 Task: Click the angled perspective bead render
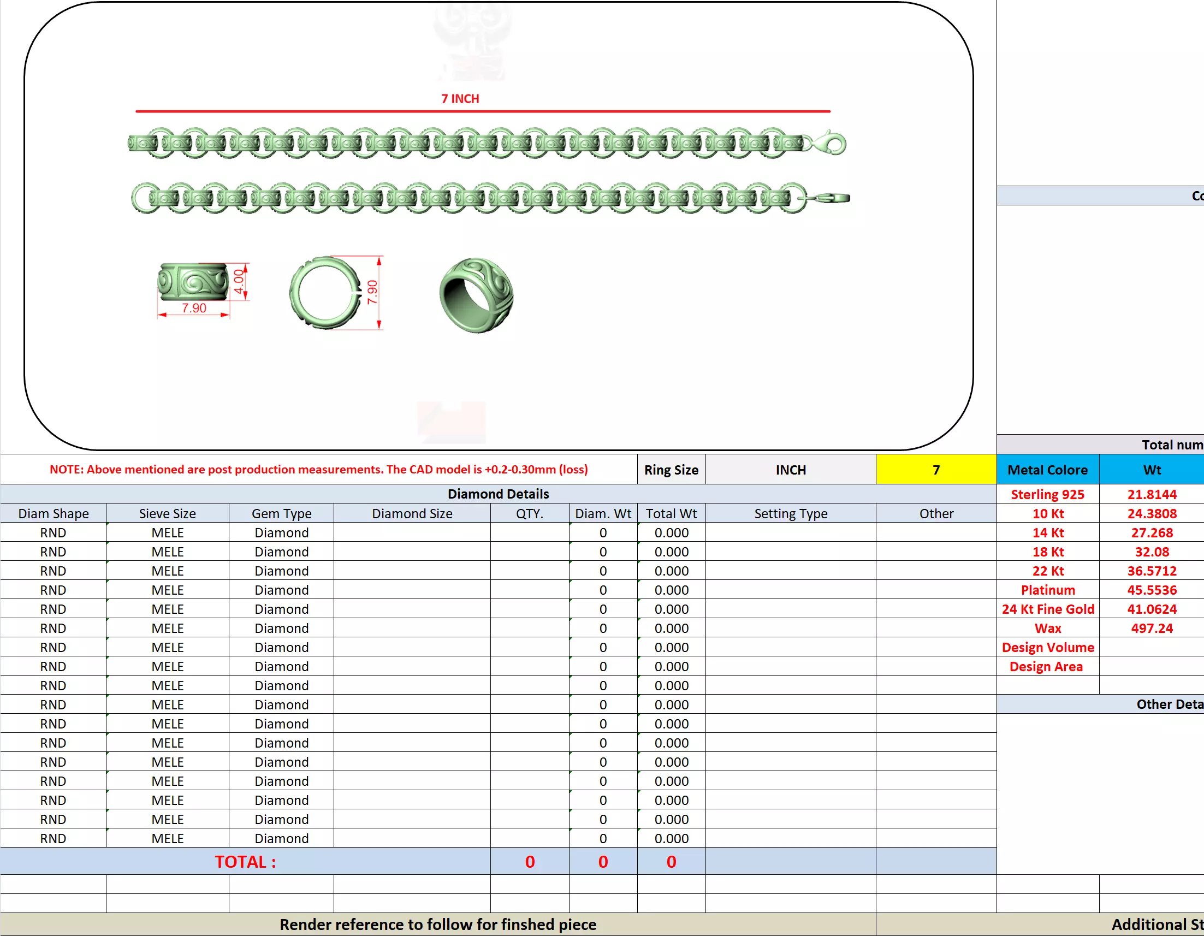point(476,295)
